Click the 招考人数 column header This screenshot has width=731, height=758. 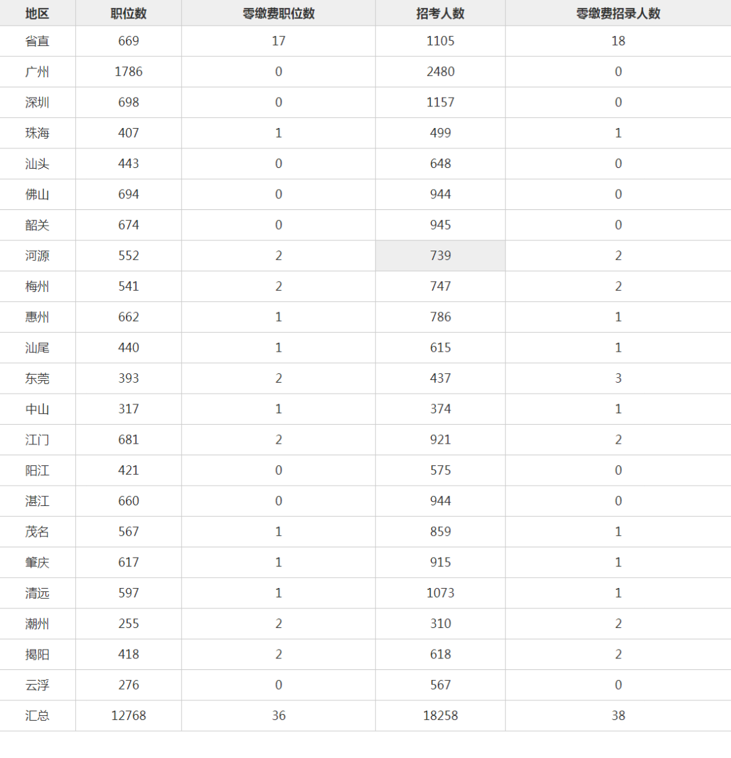[440, 13]
